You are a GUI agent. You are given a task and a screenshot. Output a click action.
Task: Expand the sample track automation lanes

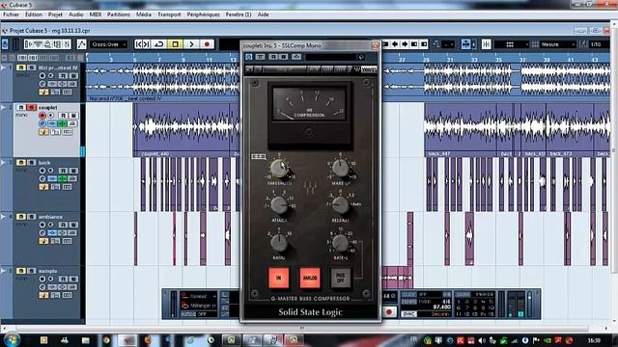click(x=4, y=271)
